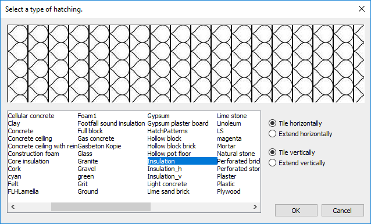371x224 pixels.
Task: Select Grit hatching
Action: coord(83,184)
